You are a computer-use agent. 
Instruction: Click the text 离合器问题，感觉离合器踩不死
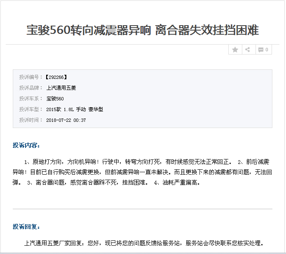click(x=76, y=182)
